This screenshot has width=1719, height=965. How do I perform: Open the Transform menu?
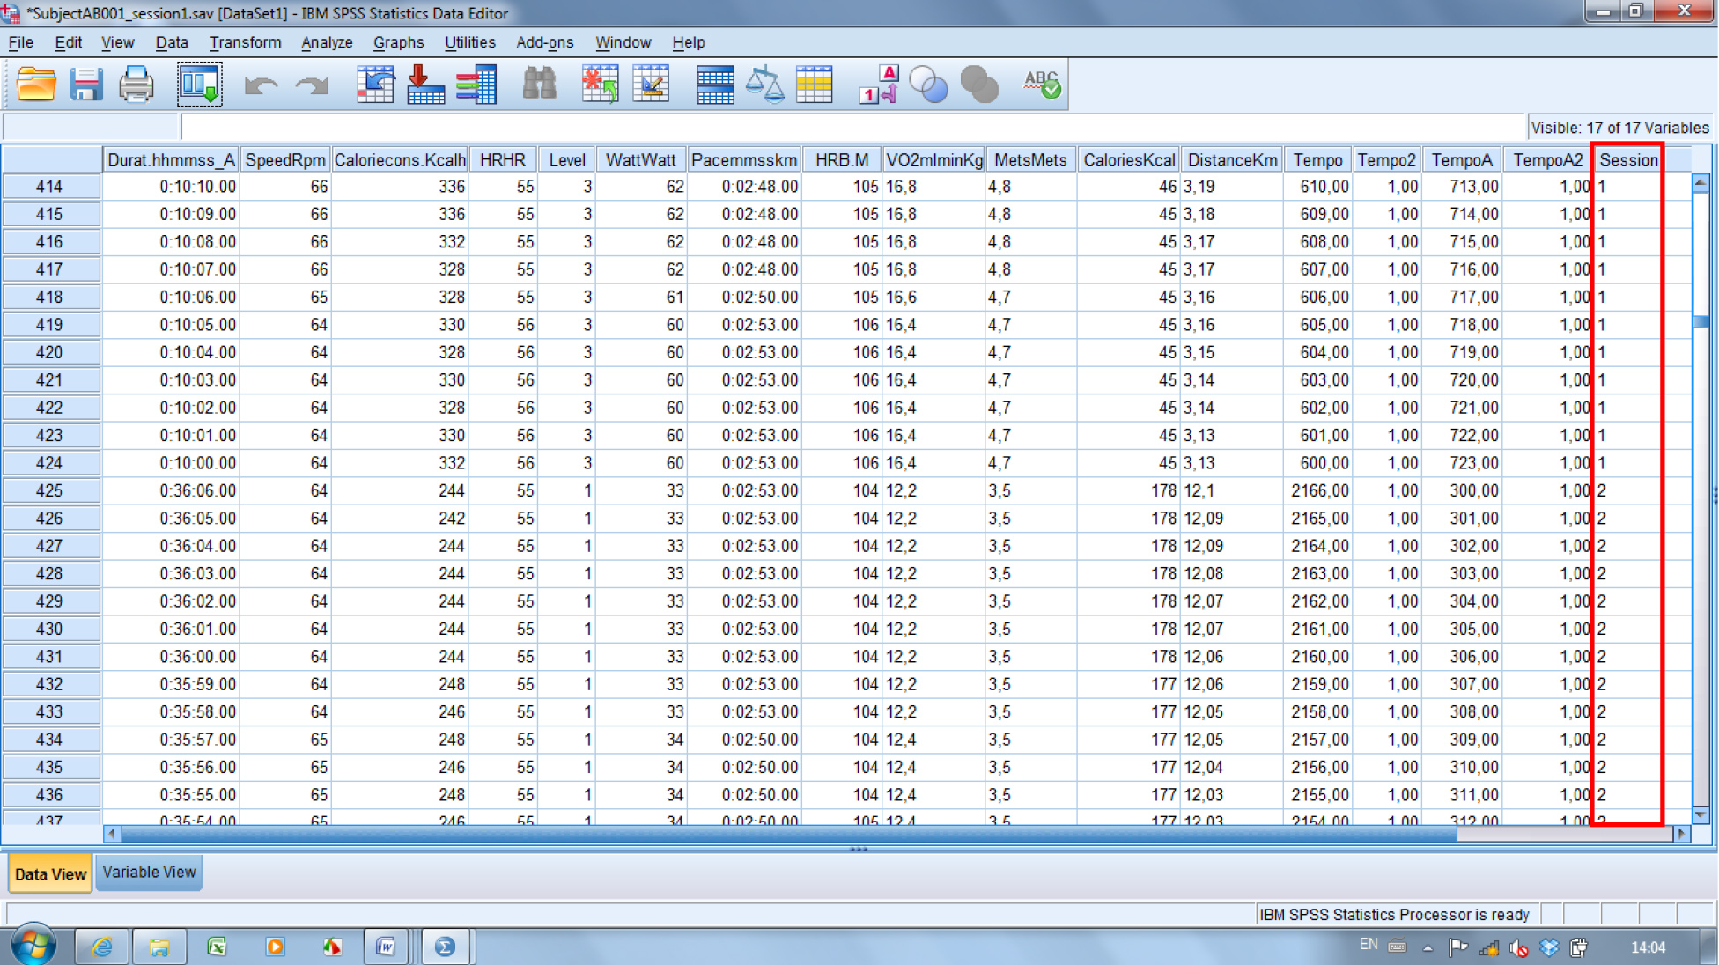click(x=245, y=42)
